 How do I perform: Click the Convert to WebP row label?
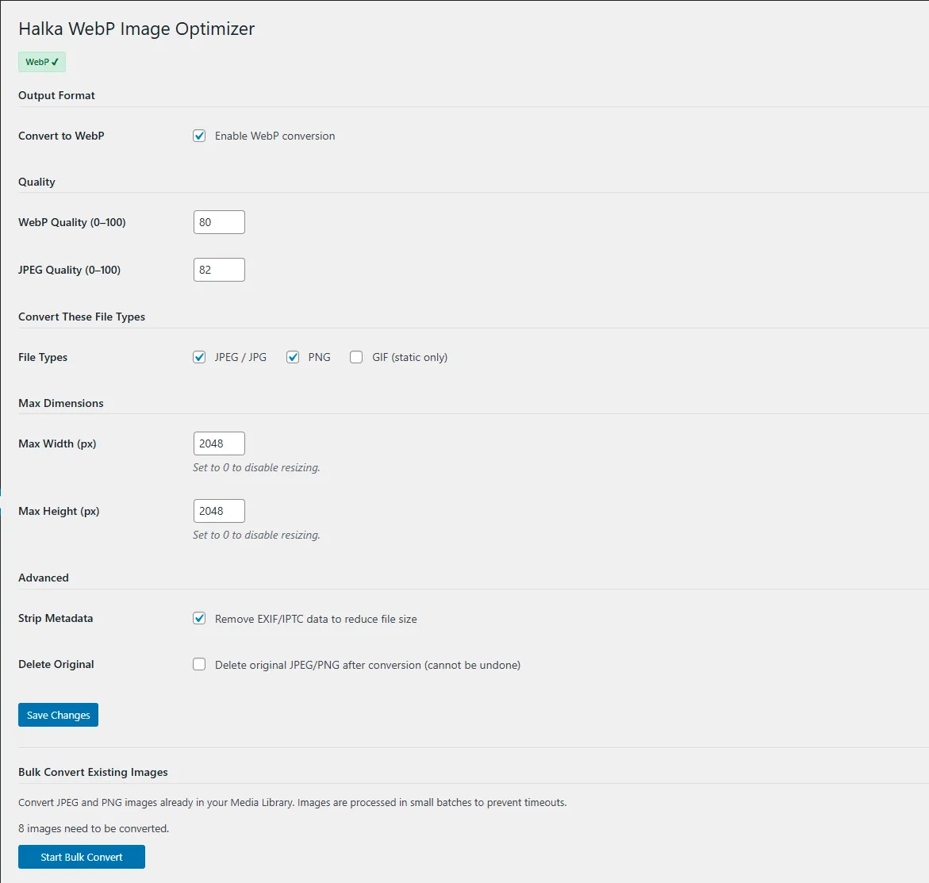(x=61, y=136)
